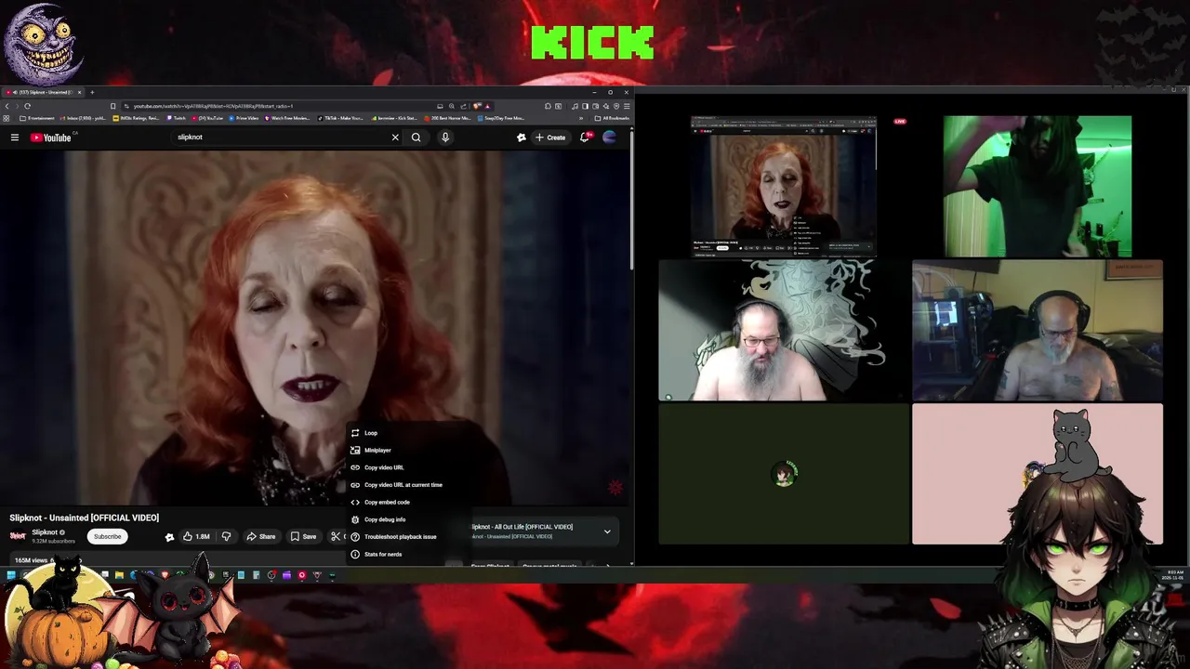Viewport: 1190px width, 669px height.
Task: Expand the playlist panel chevron
Action: tap(607, 531)
